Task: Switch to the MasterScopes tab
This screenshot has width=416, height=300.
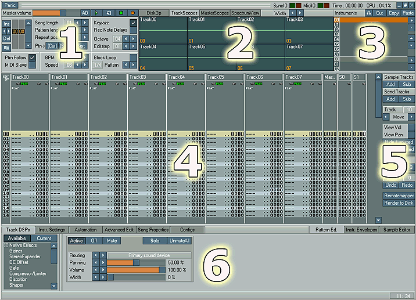Action: [214, 13]
